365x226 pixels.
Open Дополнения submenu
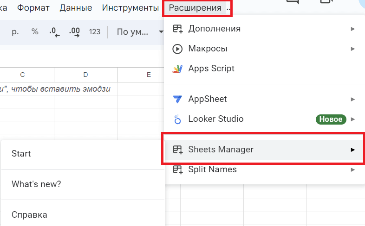(264, 29)
